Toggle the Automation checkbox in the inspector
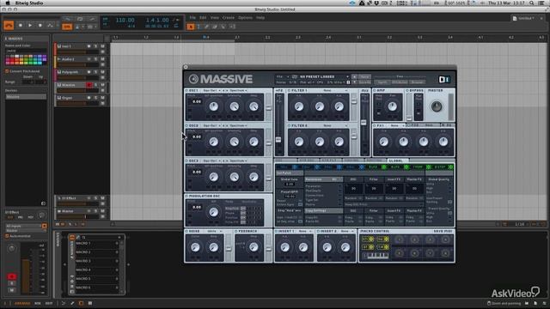This screenshot has width=550, height=309. click(7, 236)
